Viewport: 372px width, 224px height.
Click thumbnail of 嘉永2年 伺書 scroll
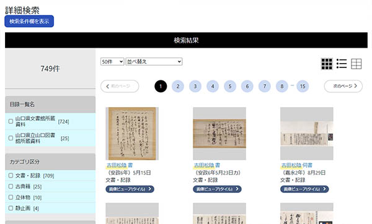[x=307, y=134]
